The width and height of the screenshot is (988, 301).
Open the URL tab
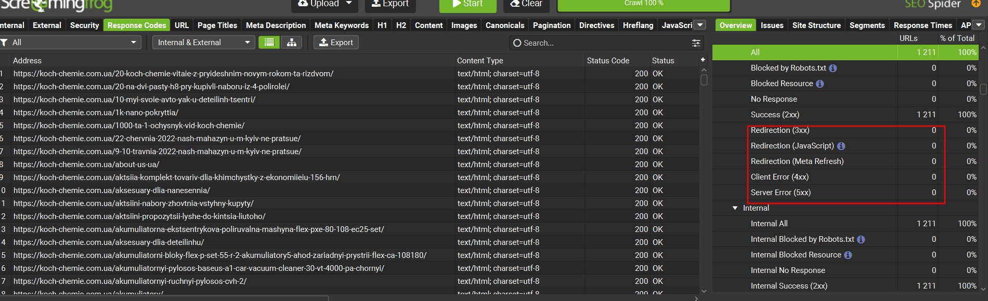click(x=181, y=25)
